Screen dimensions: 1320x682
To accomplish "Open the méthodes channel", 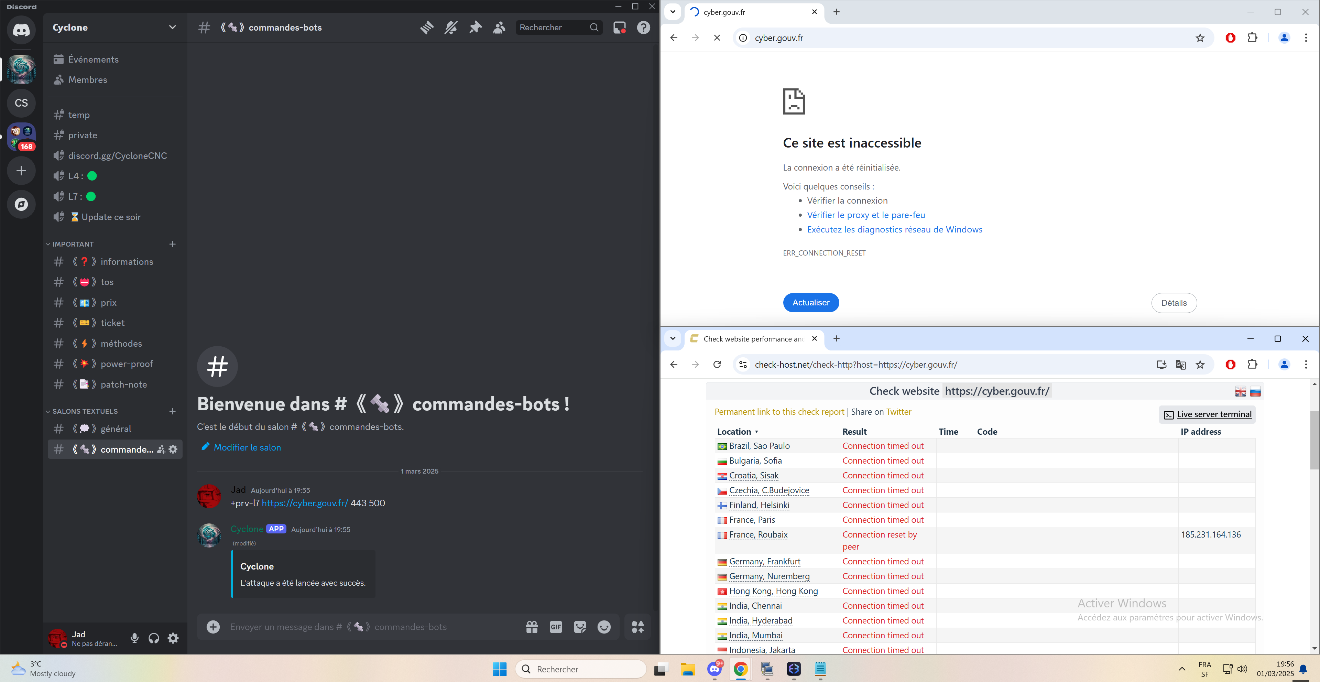I will click(x=121, y=343).
